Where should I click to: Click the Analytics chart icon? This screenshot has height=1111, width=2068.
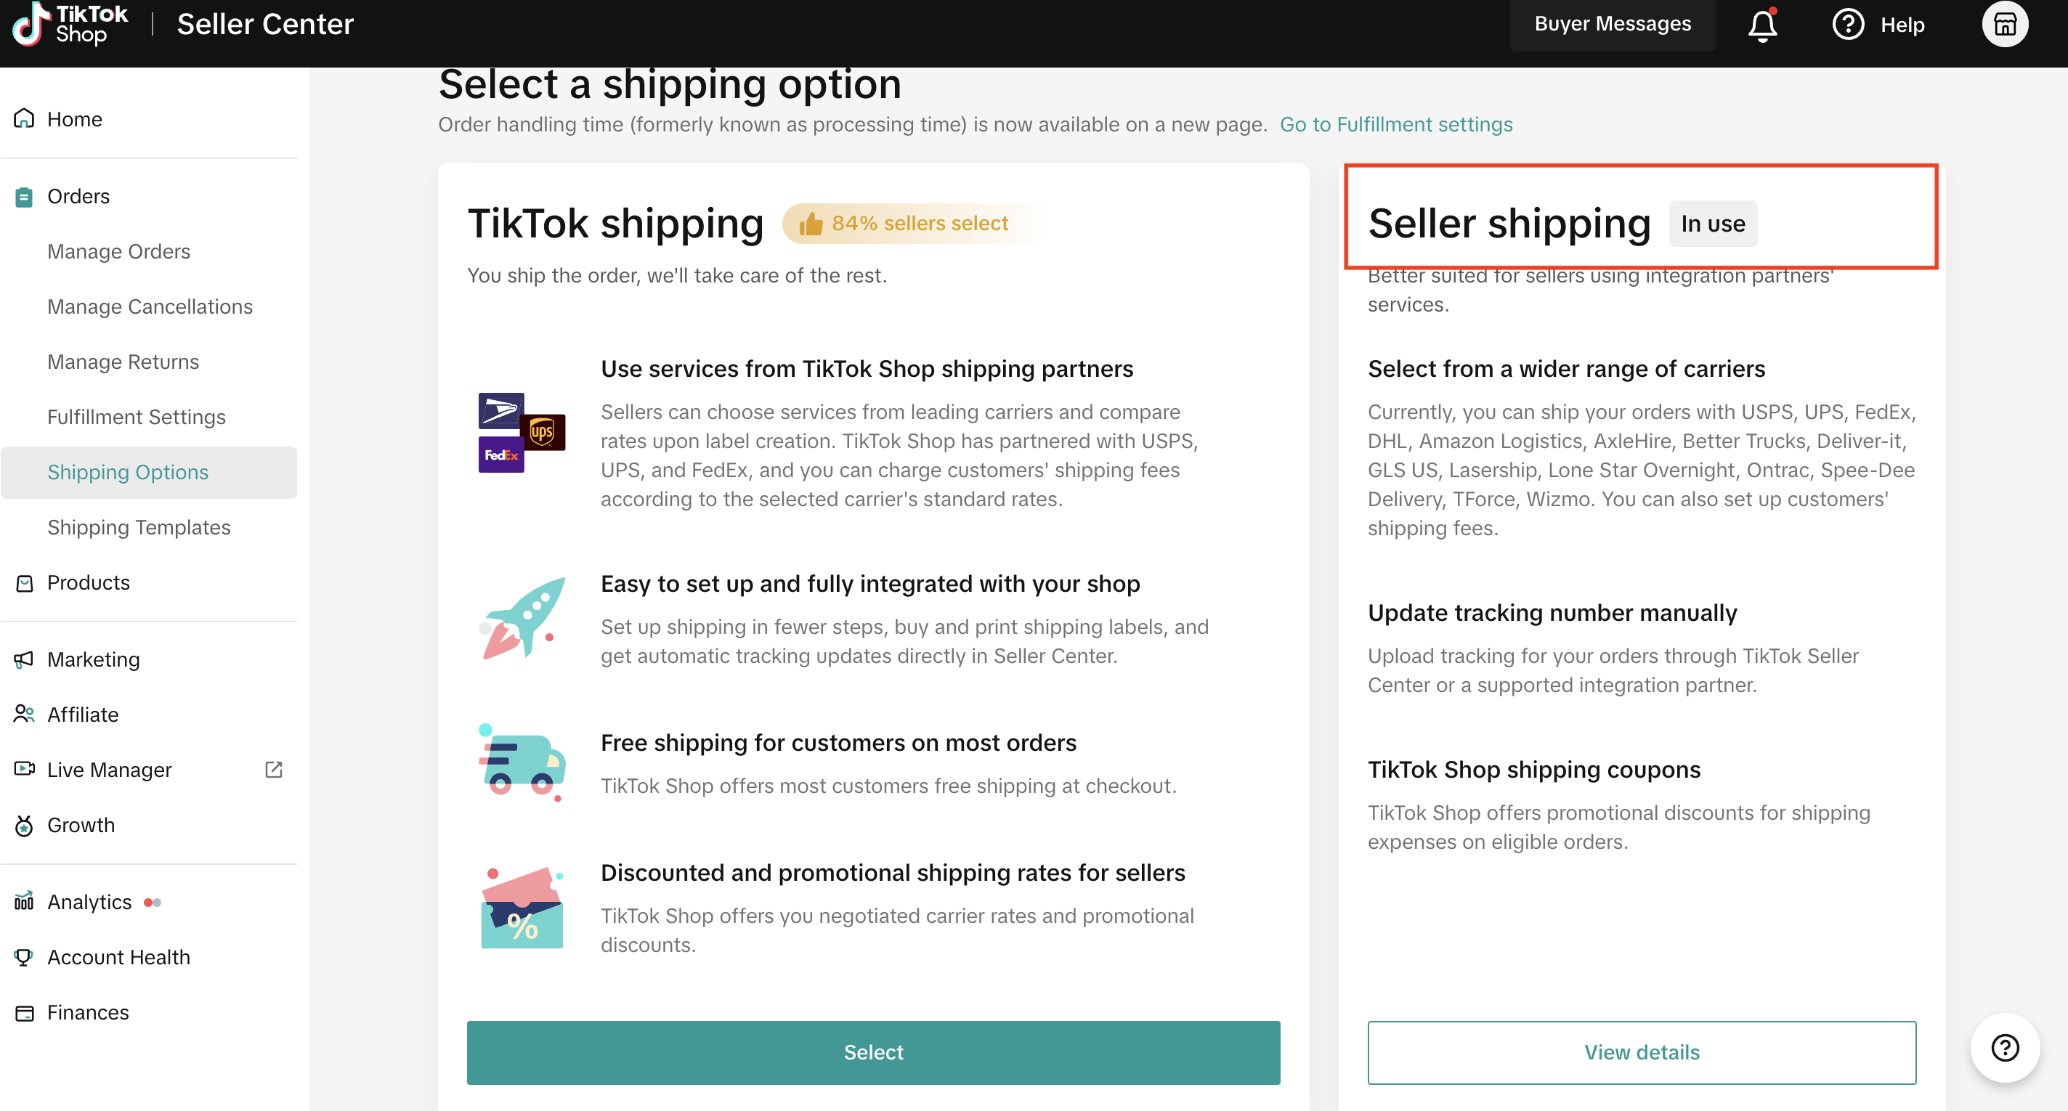pyautogui.click(x=23, y=901)
